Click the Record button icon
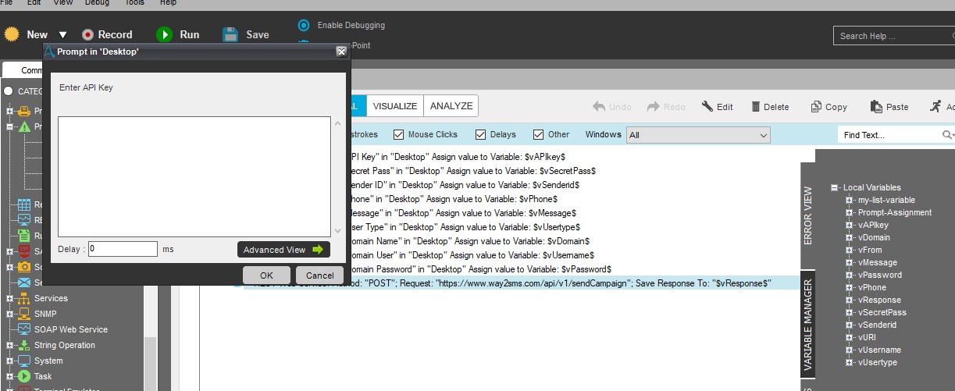 [87, 34]
